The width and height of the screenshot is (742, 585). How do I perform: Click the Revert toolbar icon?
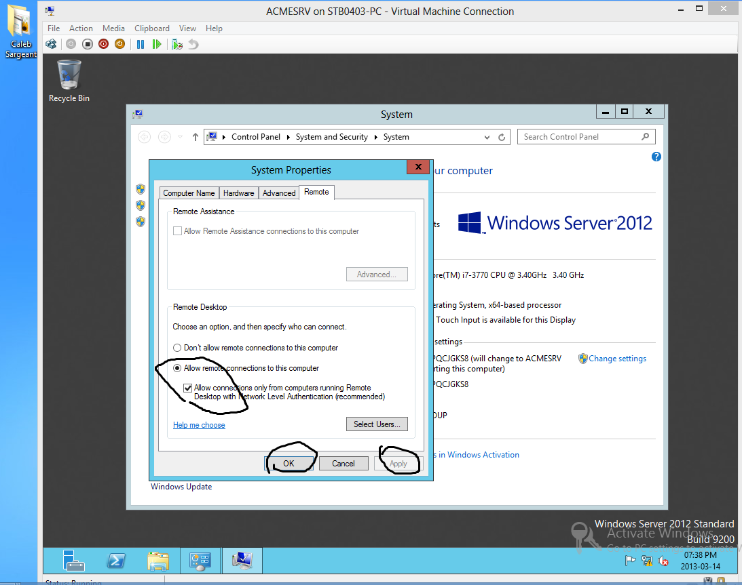click(193, 45)
